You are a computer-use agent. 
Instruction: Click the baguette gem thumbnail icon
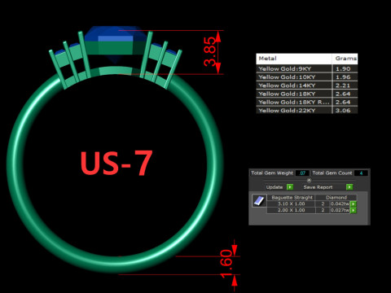pyautogui.click(x=259, y=201)
